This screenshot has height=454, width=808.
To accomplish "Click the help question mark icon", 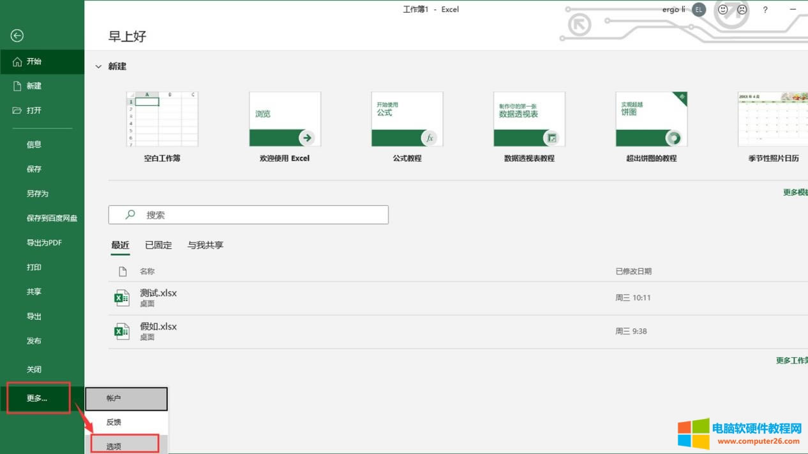I will (x=765, y=10).
